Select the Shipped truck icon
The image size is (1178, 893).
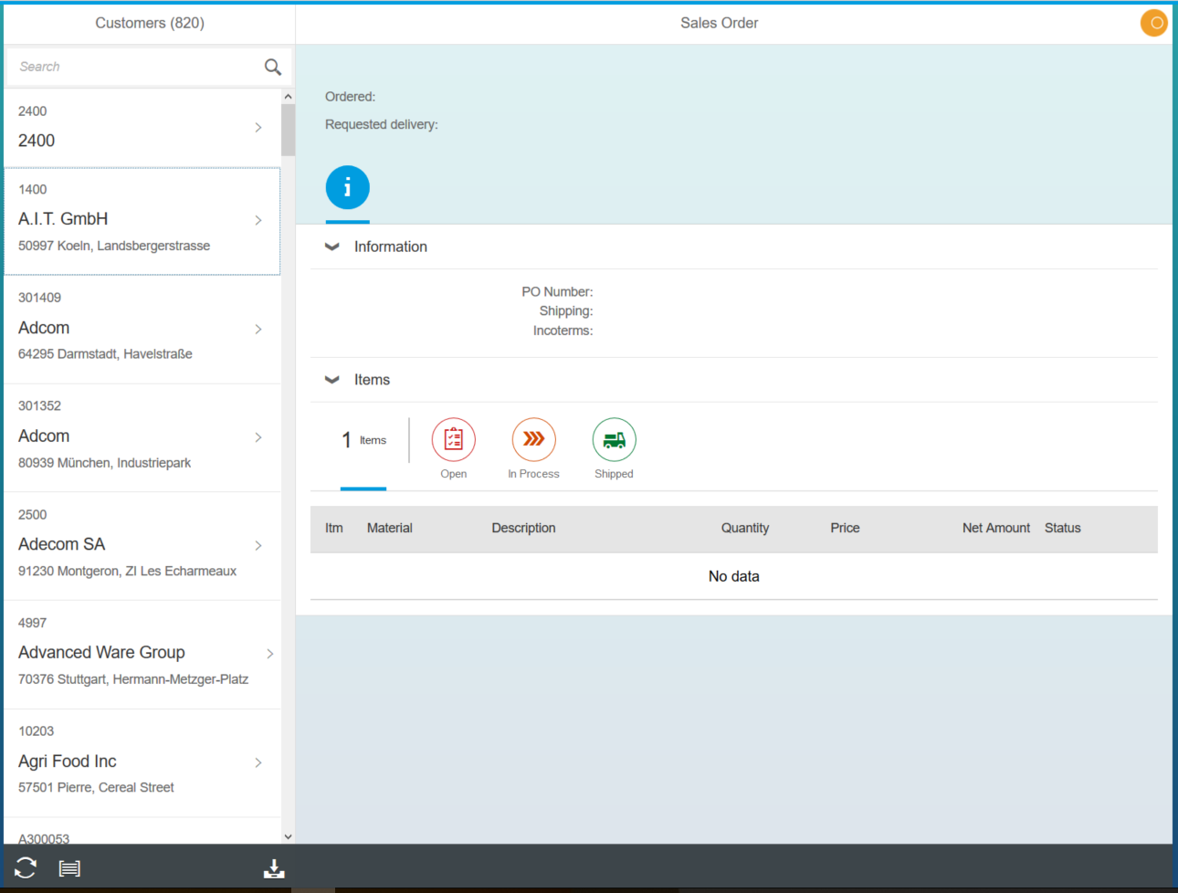coord(614,439)
